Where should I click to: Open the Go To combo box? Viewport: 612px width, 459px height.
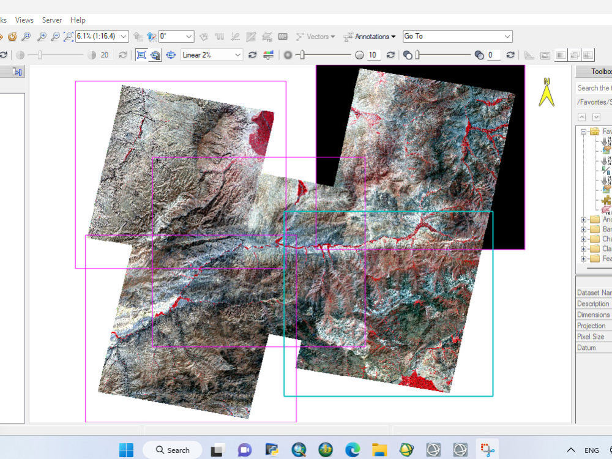[457, 36]
